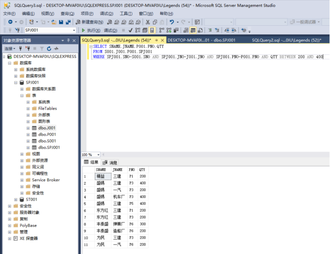The image size is (330, 254).
Task: Click the 调试(D) debug toolbar button
Action: click(111, 30)
